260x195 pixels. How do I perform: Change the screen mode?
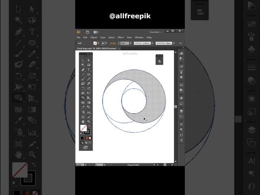(x=86, y=147)
